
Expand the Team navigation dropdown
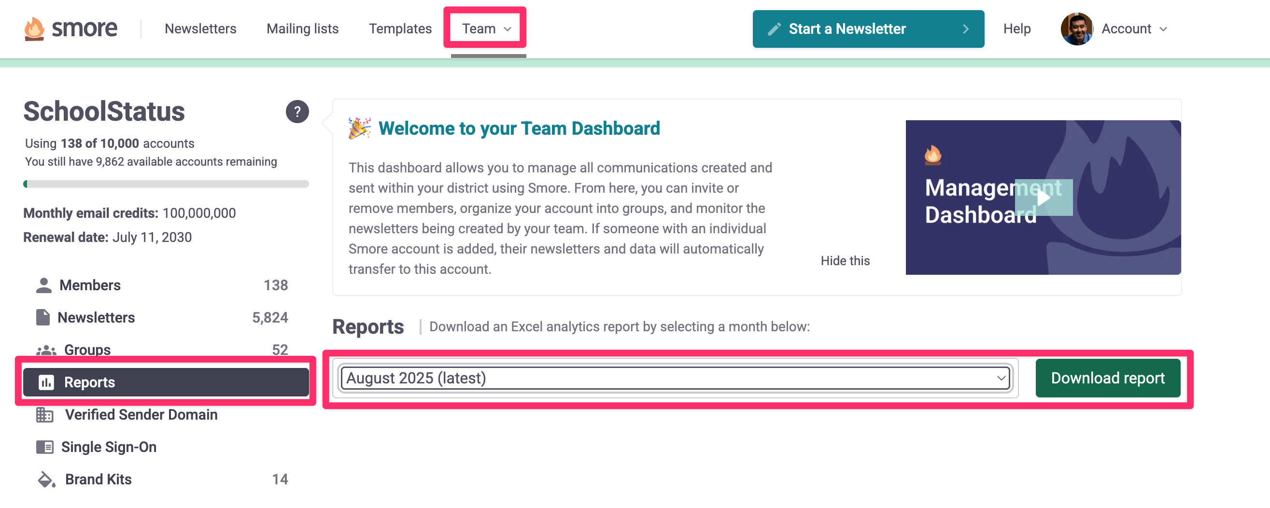(x=485, y=28)
